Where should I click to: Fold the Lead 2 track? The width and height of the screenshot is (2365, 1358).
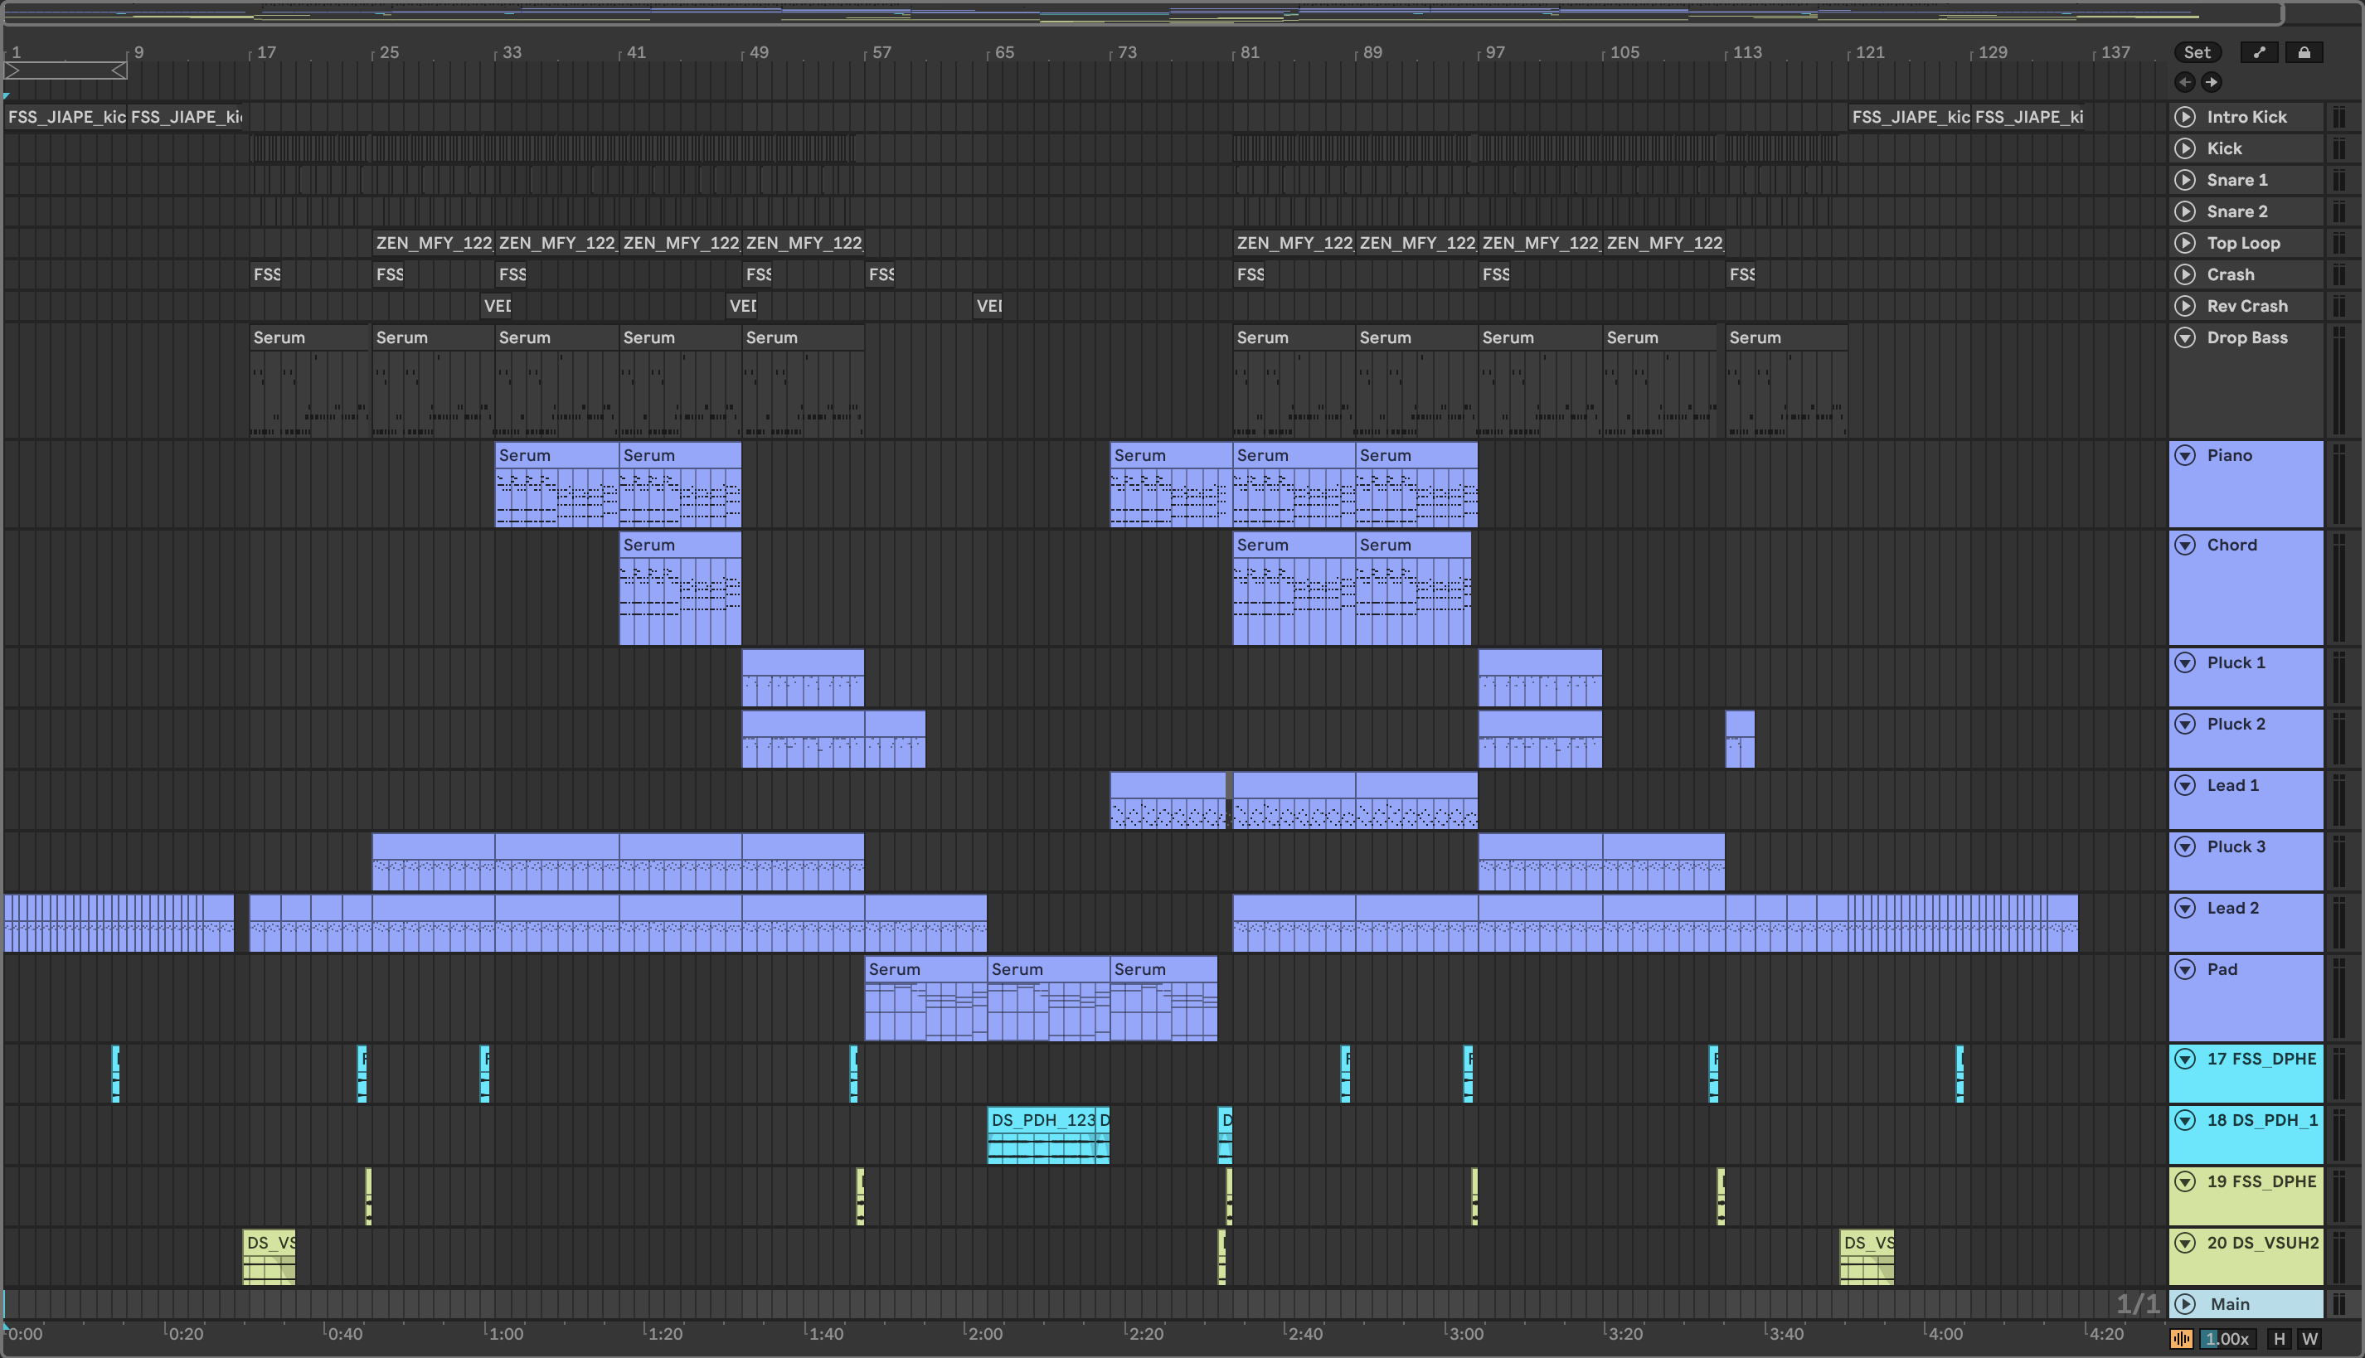pos(2185,908)
